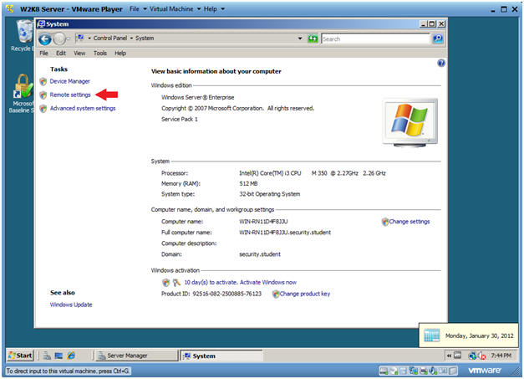Open Windows Update link
This screenshot has height=379, width=524.
[71, 305]
